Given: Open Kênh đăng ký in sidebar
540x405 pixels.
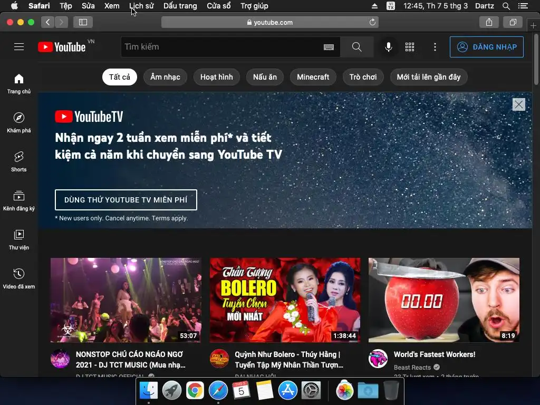Looking at the screenshot, I should [x=19, y=200].
